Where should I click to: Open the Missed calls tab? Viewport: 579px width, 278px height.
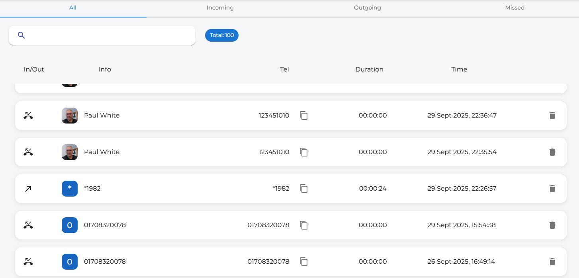click(514, 8)
